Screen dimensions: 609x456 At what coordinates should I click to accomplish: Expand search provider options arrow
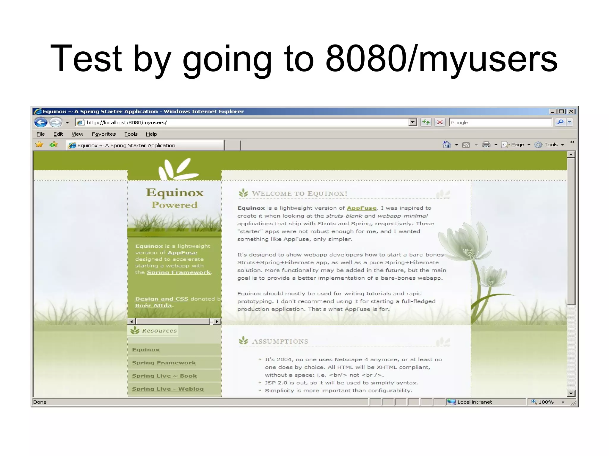coord(569,122)
